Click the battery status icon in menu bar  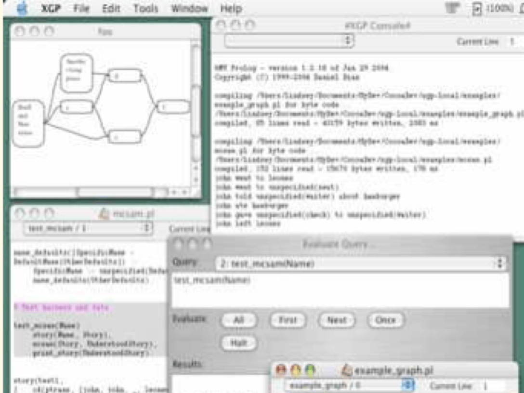point(476,9)
